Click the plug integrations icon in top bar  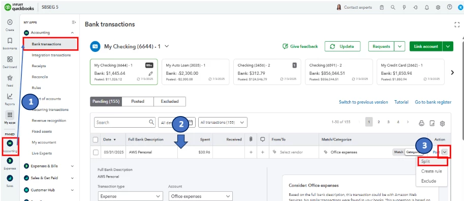point(416,8)
